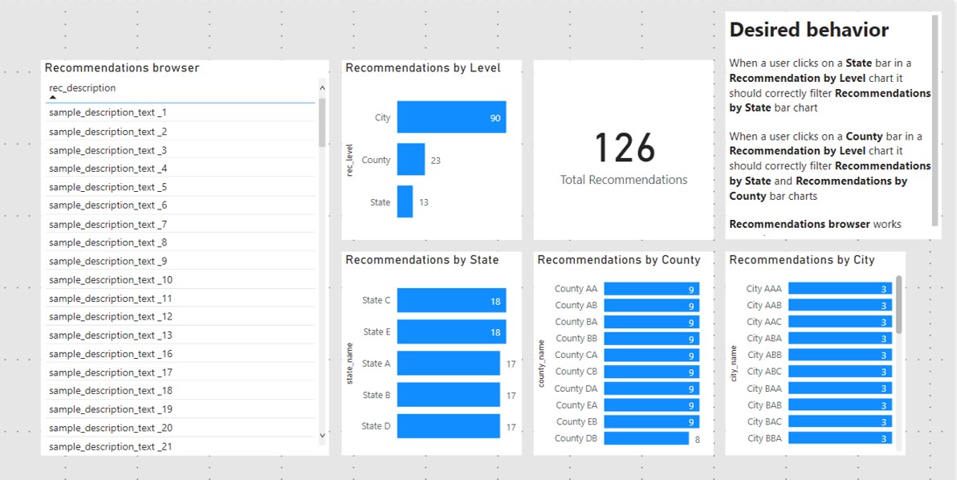Select row sample_description_text _1
Screen dimensions: 957x480
[x=181, y=113]
